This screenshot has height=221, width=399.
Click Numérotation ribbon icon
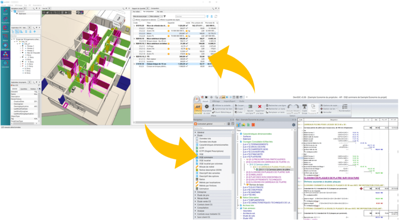345,107
